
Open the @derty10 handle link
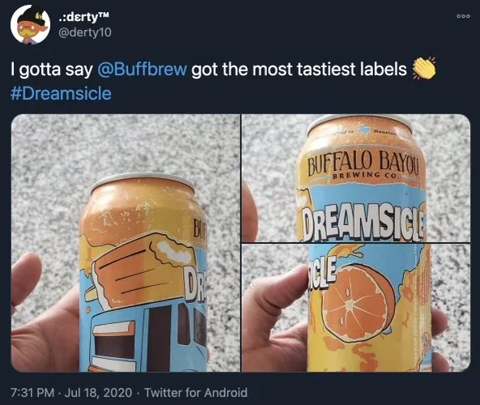(x=85, y=32)
